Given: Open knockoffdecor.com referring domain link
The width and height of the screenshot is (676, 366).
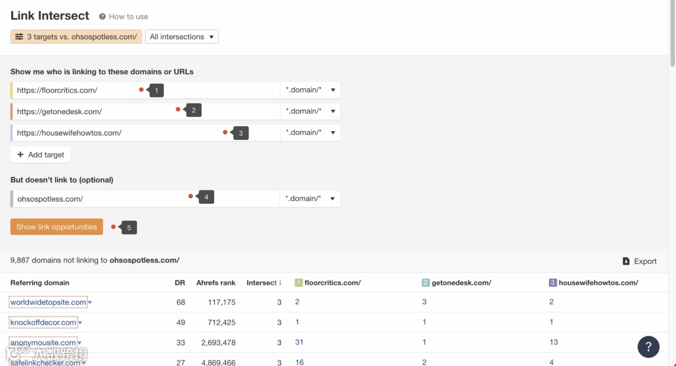Looking at the screenshot, I should tap(43, 322).
